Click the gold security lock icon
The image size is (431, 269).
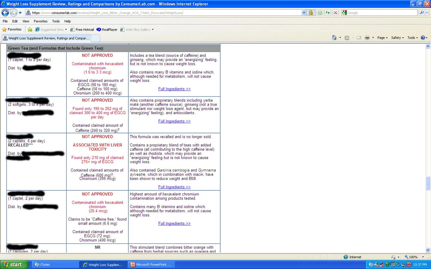coord(311,13)
